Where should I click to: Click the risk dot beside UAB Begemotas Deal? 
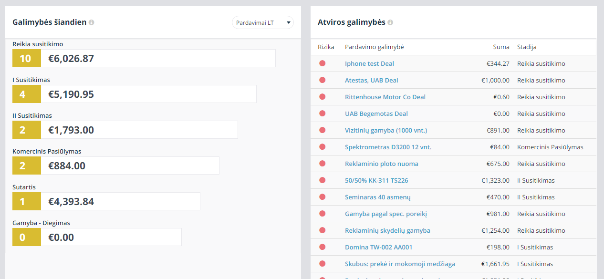pyautogui.click(x=322, y=114)
